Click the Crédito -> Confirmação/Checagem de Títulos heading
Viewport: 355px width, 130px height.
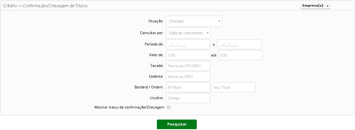coord(45,6)
